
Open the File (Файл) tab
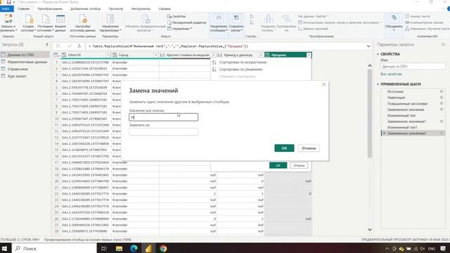click(6, 9)
